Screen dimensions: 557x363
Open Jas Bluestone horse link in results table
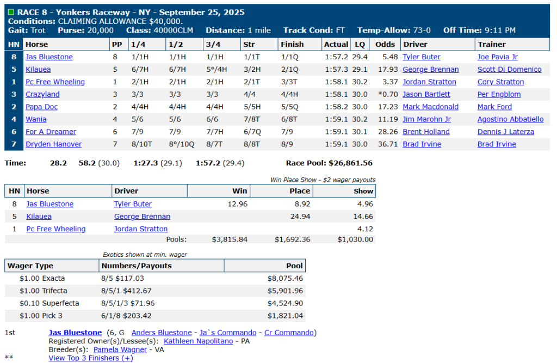click(x=49, y=57)
